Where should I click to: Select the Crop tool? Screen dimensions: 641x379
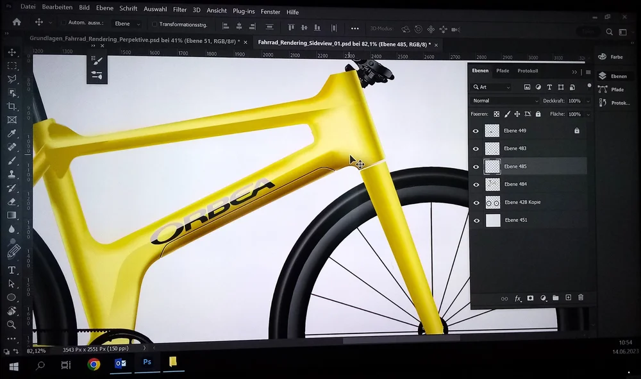point(12,106)
